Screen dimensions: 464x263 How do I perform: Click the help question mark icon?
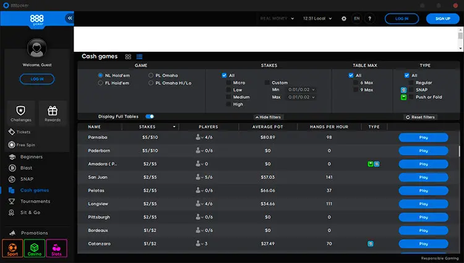click(369, 19)
